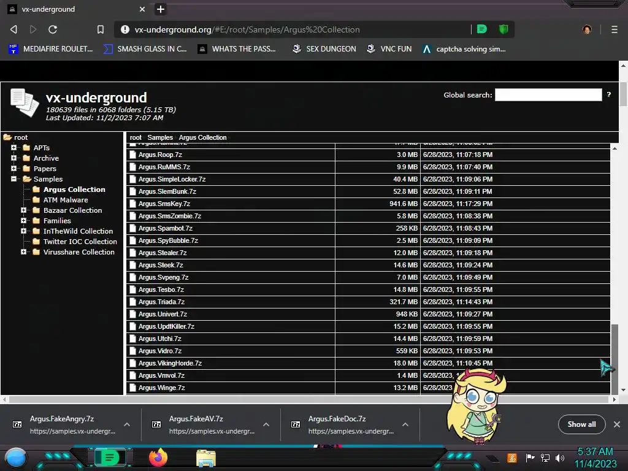This screenshot has width=628, height=471.
Task: Click the horizontal scrollbar below the file list
Action: (309, 399)
